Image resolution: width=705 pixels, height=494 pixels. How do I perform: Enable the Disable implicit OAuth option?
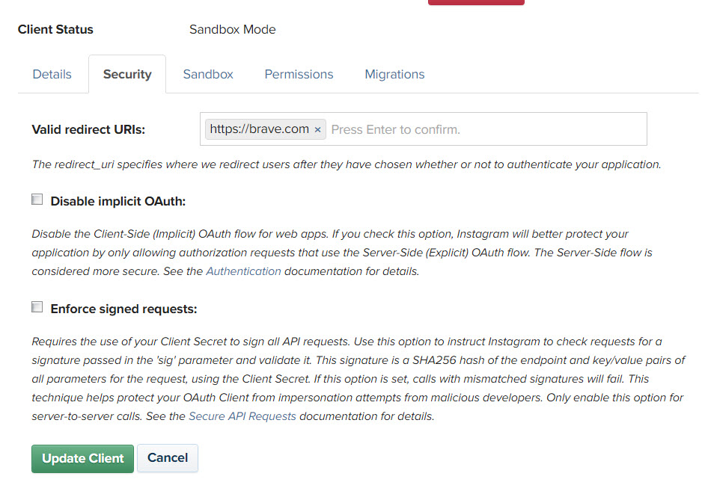37,199
